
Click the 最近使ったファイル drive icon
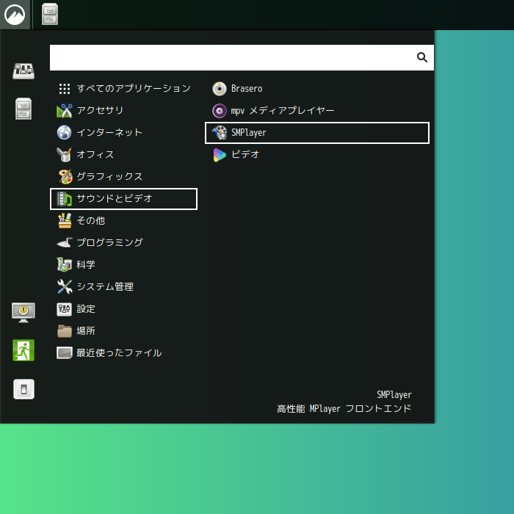click(x=65, y=352)
